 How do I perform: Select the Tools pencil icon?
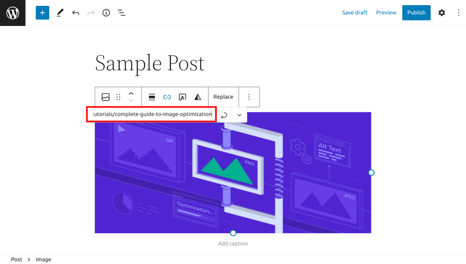click(60, 12)
